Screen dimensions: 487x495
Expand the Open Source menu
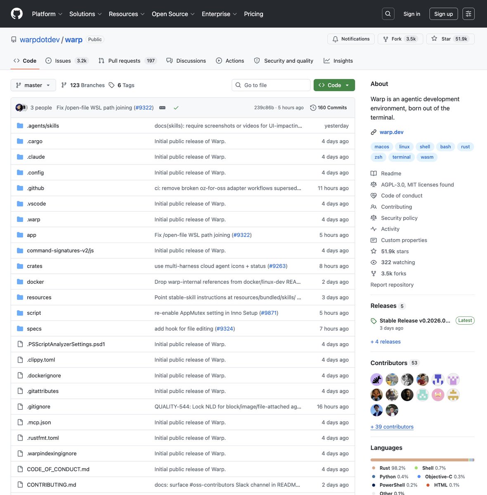[x=173, y=14]
